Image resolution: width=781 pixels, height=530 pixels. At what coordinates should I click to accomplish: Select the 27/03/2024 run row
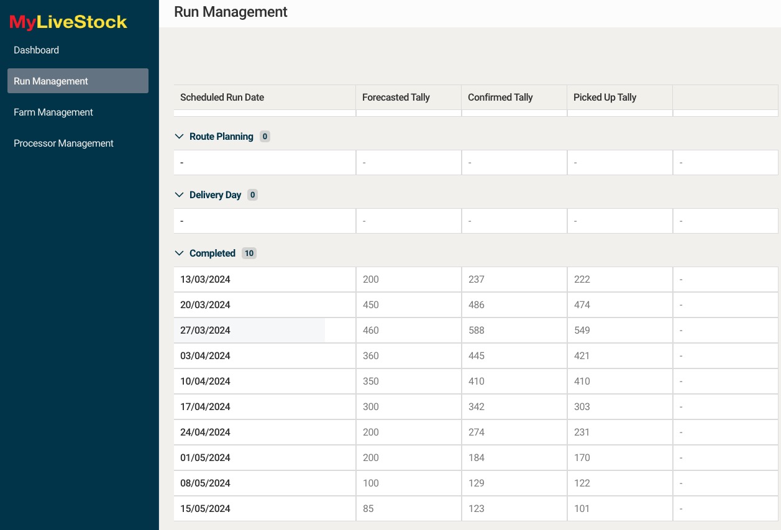tap(205, 331)
